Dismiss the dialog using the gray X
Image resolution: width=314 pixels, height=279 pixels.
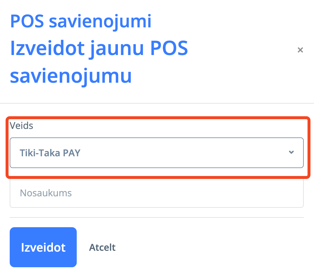pyautogui.click(x=300, y=50)
